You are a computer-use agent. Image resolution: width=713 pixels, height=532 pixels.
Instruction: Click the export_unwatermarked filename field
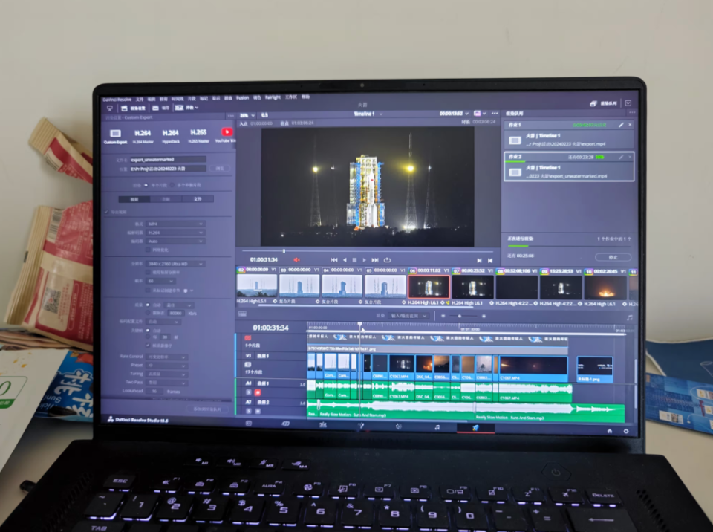click(168, 160)
